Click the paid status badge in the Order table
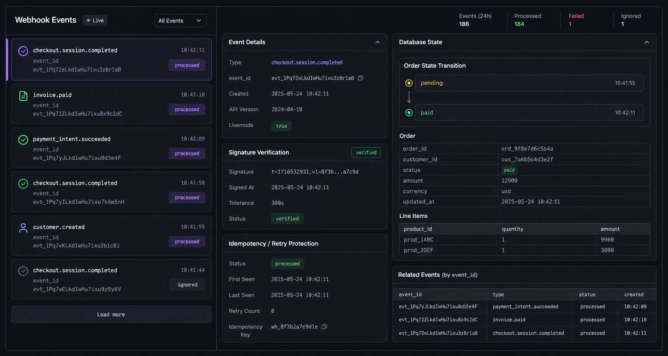Screen dimensions: 668x356 point(509,170)
